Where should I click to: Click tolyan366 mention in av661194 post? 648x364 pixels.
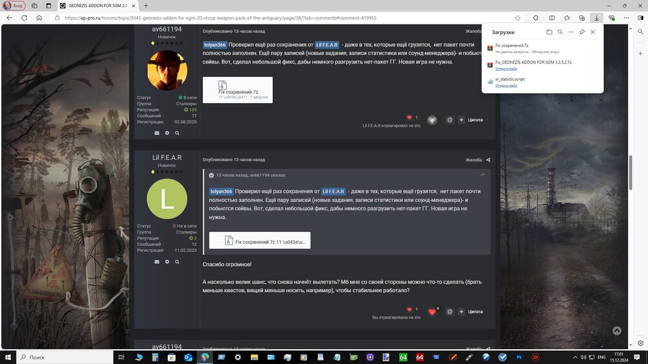point(215,45)
